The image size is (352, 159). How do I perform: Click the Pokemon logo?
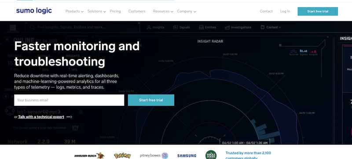pyautogui.click(x=122, y=155)
